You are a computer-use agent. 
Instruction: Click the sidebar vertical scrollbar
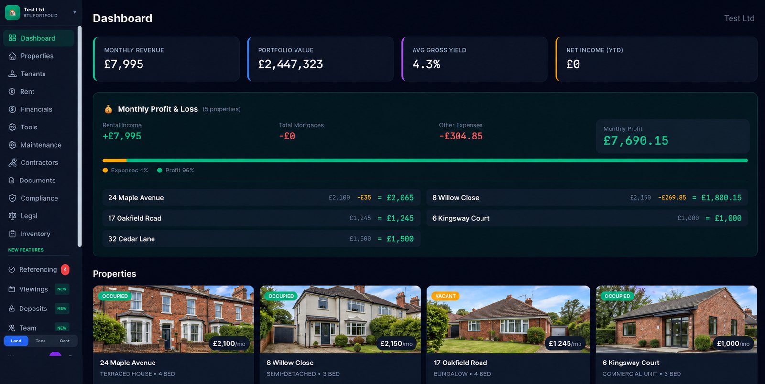tap(79, 137)
